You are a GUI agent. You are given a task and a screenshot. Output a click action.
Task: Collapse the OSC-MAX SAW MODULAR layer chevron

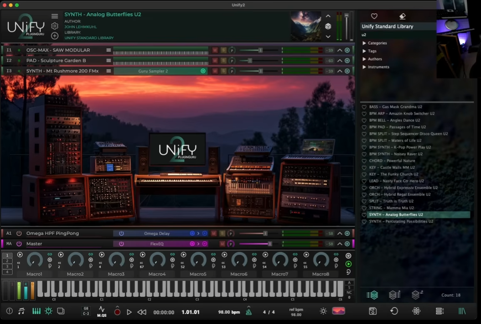click(340, 50)
